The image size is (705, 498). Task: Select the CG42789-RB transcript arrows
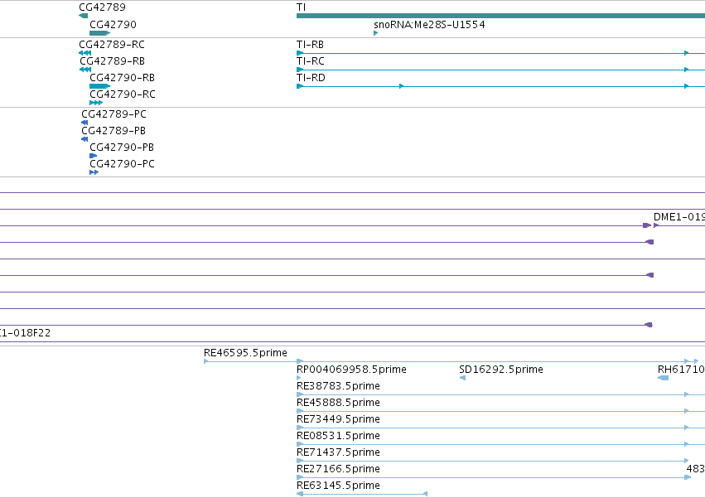[x=85, y=70]
